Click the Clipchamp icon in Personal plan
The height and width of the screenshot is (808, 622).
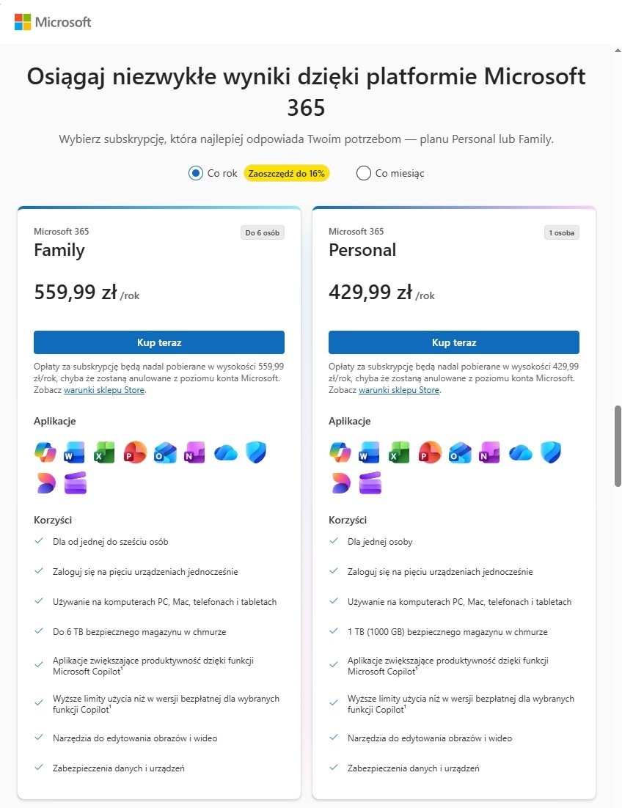pos(370,483)
